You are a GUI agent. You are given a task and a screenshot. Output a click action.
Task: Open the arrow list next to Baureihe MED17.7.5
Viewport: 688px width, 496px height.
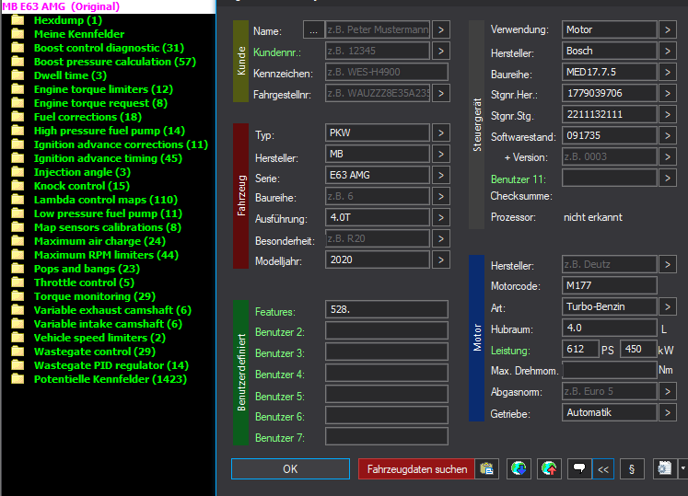pos(668,72)
